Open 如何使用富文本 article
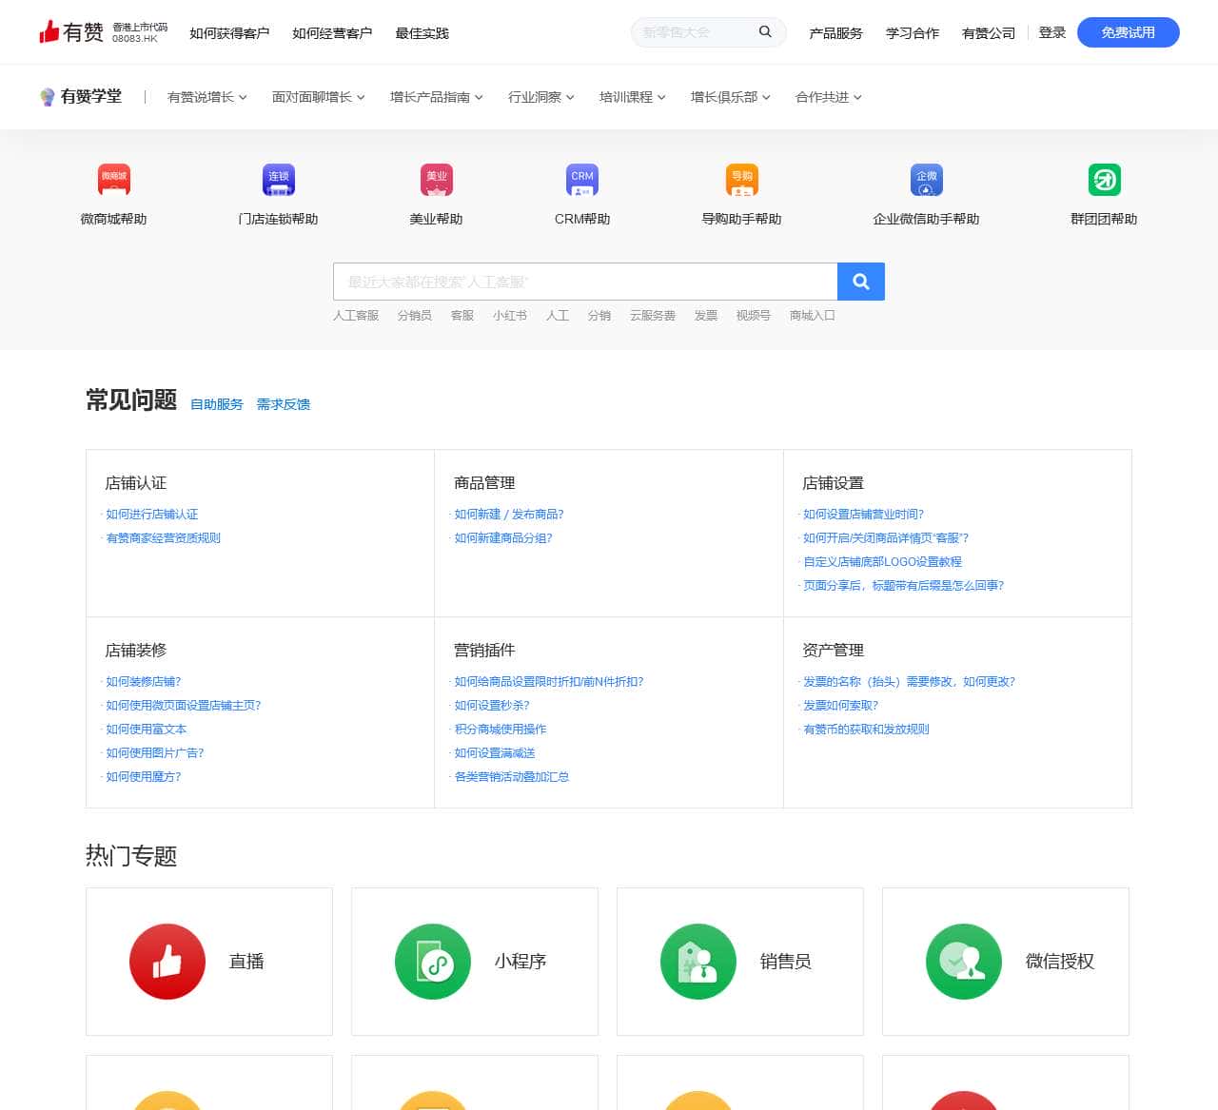This screenshot has width=1218, height=1110. tap(147, 730)
